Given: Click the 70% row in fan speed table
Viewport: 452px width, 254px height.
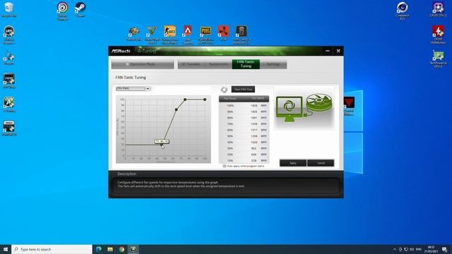Looking at the screenshot, I should (244, 124).
